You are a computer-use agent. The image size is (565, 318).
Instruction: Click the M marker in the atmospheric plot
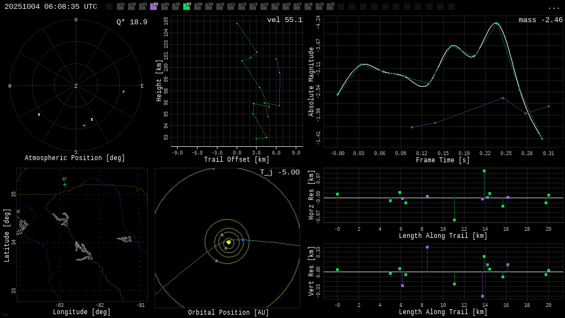[39, 115]
